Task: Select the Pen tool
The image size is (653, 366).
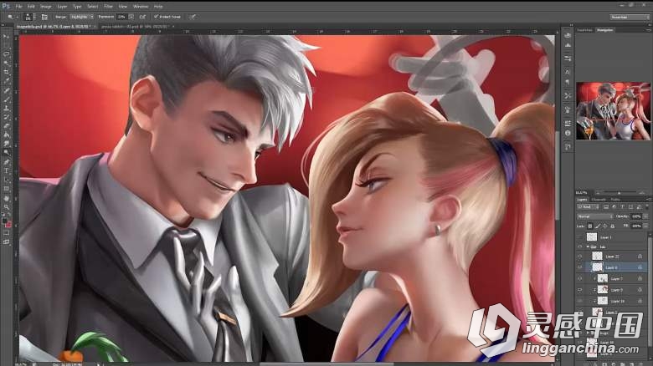Action: [7, 161]
